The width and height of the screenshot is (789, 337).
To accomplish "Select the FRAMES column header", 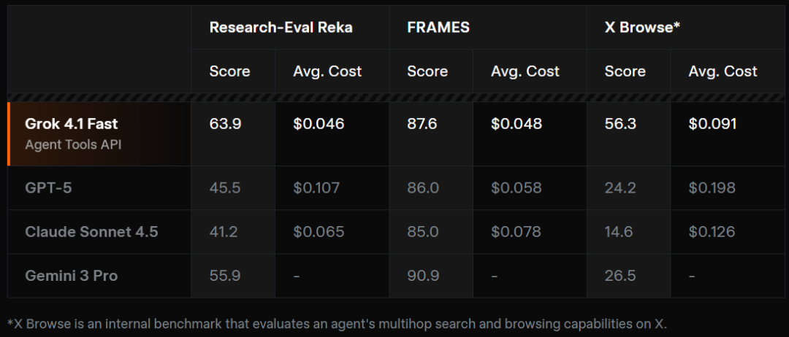I will tap(438, 27).
